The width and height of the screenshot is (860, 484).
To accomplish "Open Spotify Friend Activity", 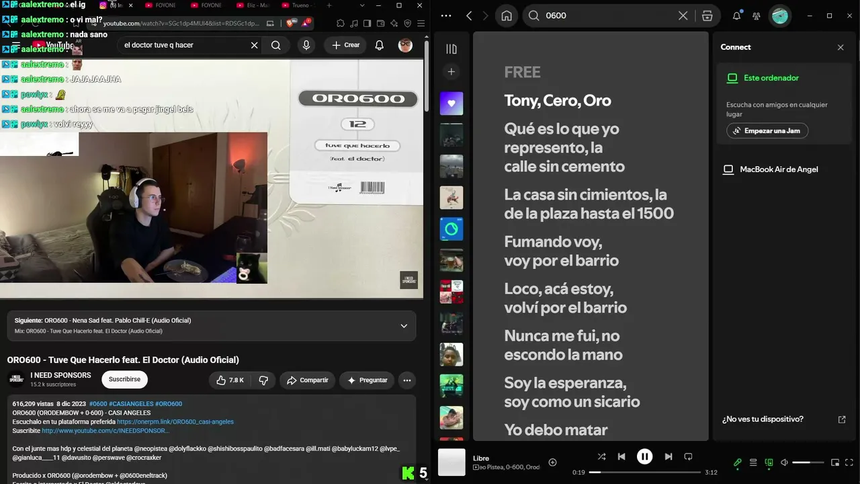I will coord(757,15).
